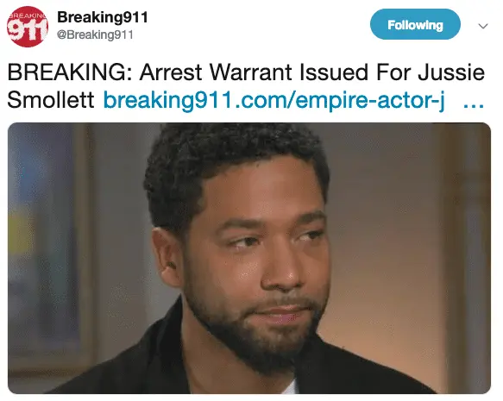
Task: Click the words Arrest Warrant Issued
Action: [x=254, y=72]
